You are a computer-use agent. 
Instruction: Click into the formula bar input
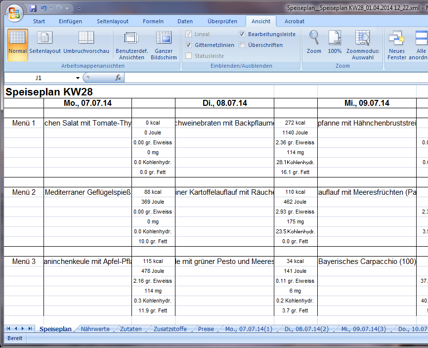point(276,78)
